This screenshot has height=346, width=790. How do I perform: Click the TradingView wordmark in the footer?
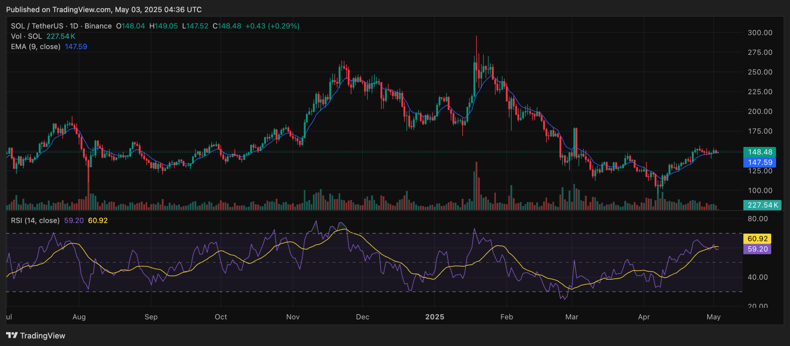click(x=43, y=336)
